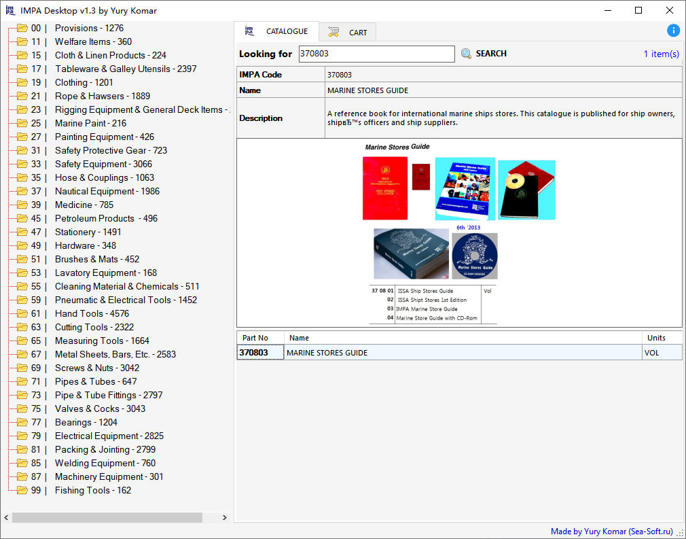Image resolution: width=686 pixels, height=539 pixels.
Task: Select Electrical Equipment - 2825 category
Action: 109,435
